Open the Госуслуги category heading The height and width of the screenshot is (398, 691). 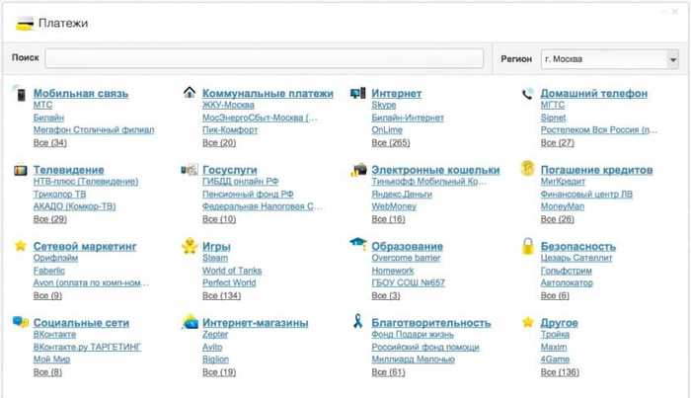tap(230, 170)
